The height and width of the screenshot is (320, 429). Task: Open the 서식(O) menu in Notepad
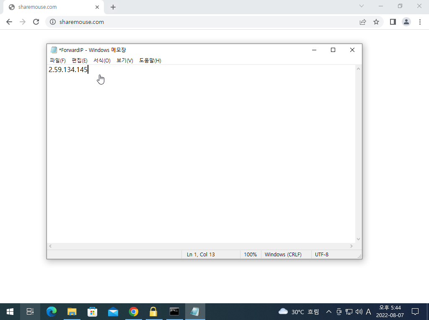coord(102,61)
